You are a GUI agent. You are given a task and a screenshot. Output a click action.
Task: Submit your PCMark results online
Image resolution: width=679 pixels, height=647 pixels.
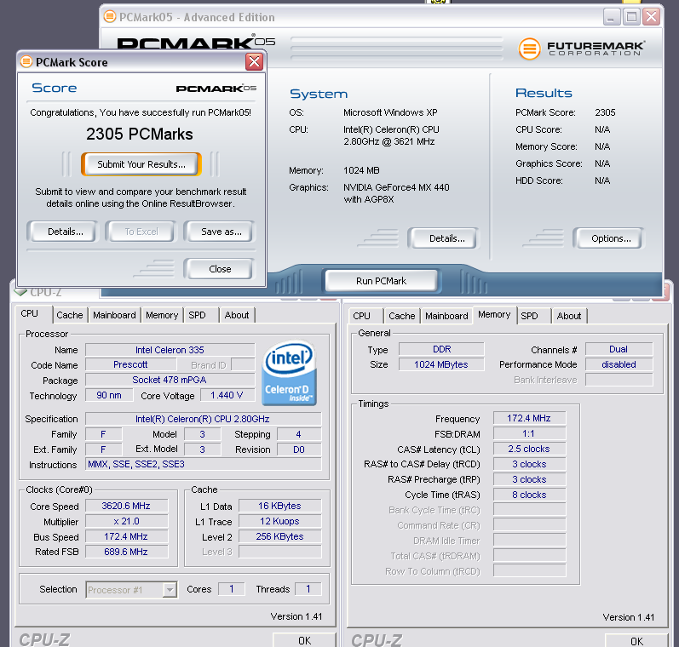coord(141,164)
